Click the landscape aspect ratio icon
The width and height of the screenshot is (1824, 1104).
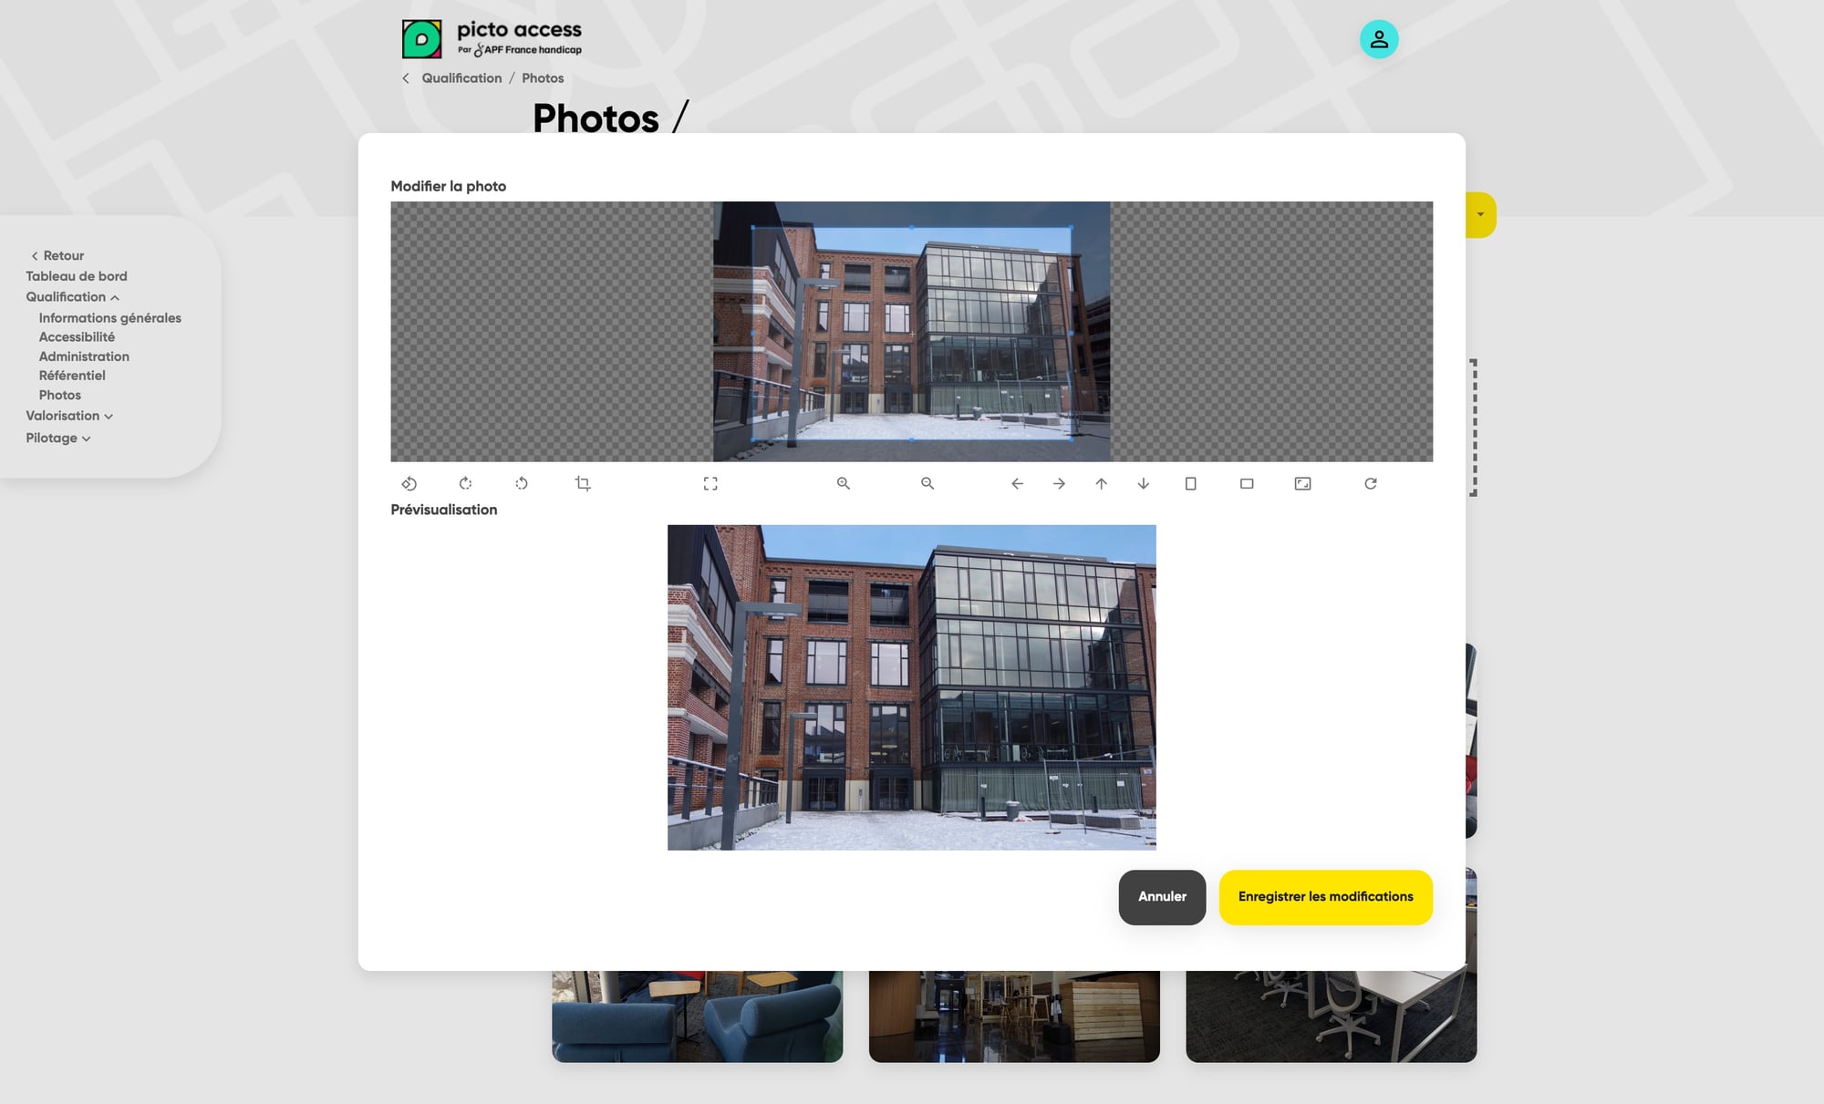click(x=1247, y=483)
